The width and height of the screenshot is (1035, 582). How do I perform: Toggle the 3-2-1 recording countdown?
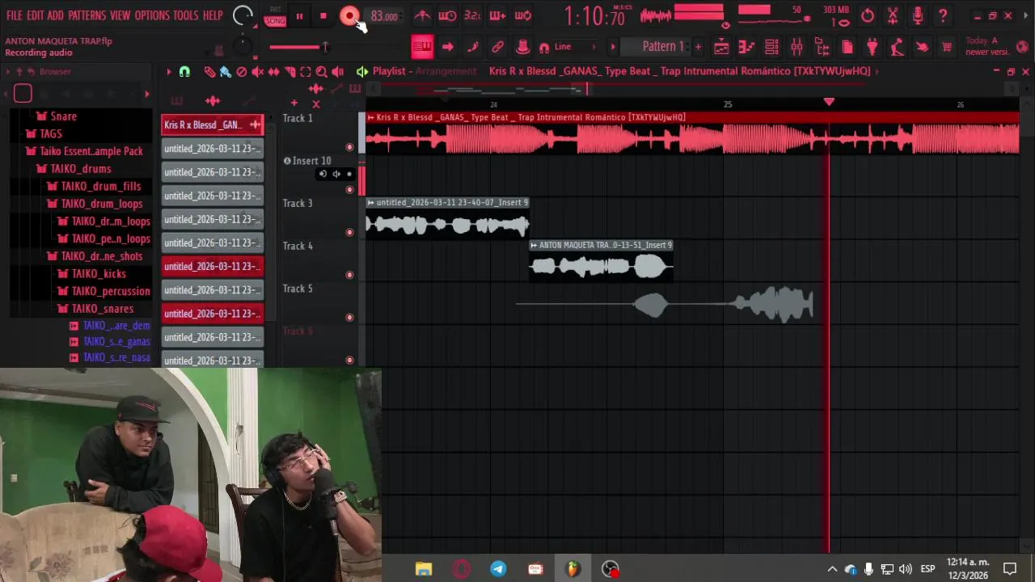(x=472, y=15)
